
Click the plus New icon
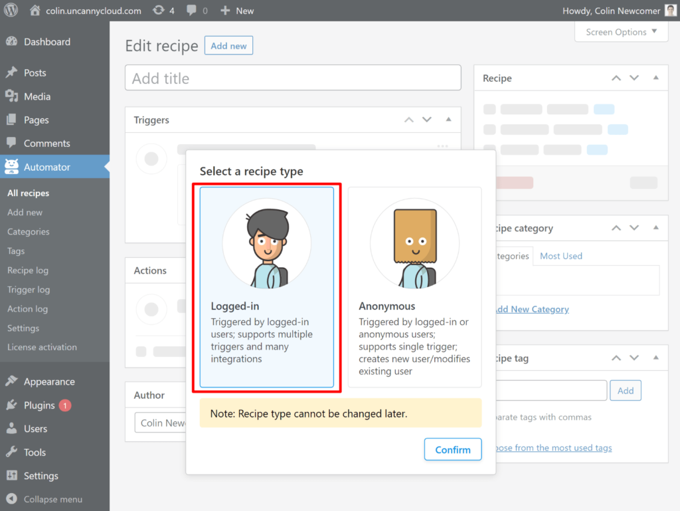[224, 11]
